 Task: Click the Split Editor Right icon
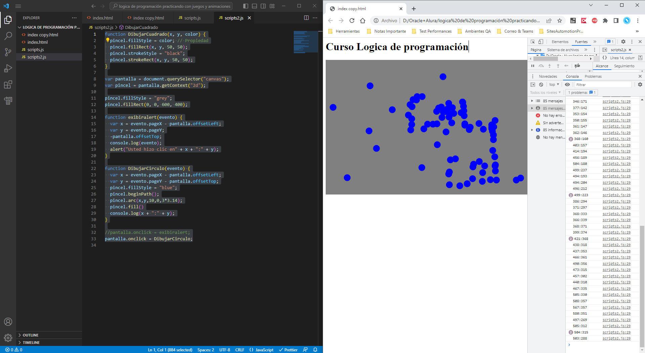(x=306, y=18)
